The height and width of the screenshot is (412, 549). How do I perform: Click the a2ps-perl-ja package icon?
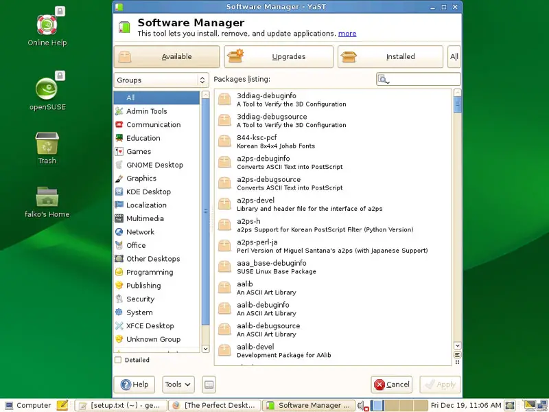pos(224,246)
